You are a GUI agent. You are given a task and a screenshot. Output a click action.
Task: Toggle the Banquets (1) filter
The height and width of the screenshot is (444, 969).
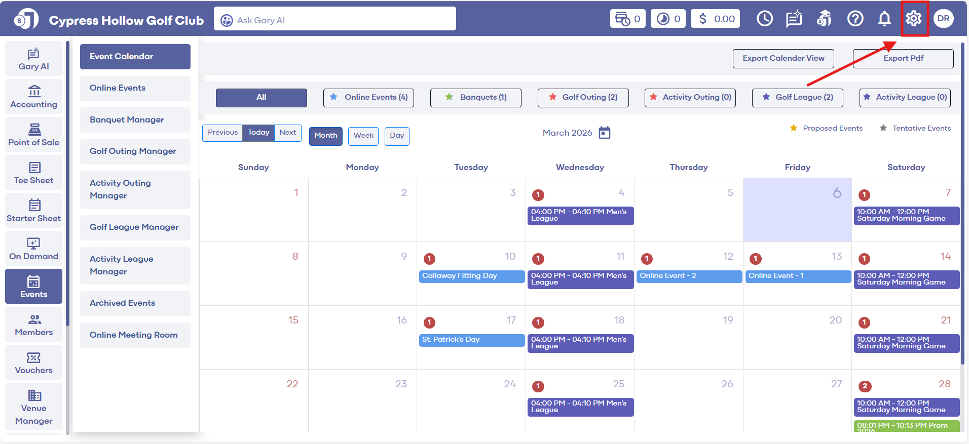coord(475,97)
